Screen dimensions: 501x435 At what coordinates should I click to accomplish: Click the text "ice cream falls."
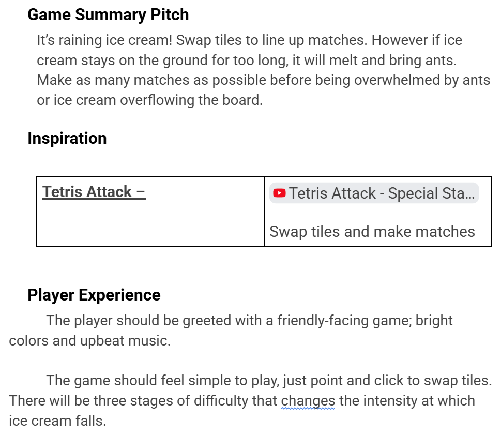tap(57, 421)
